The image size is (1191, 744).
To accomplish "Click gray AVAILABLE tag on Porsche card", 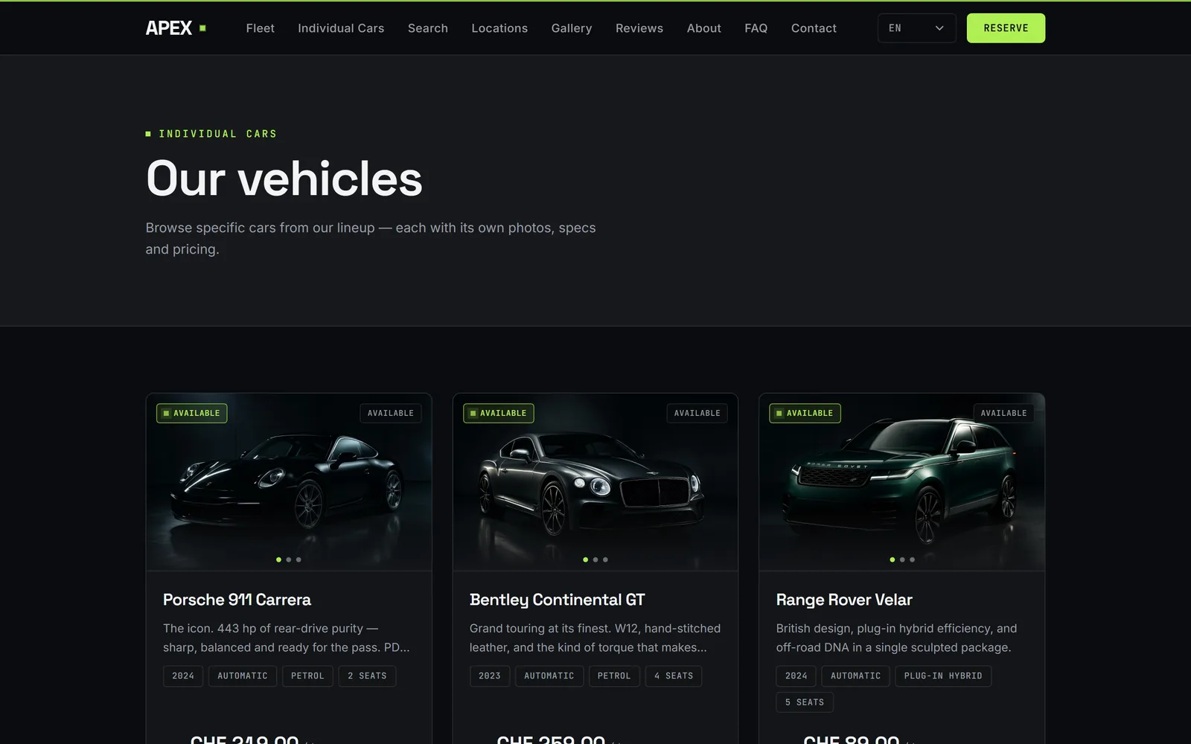I will pyautogui.click(x=391, y=413).
